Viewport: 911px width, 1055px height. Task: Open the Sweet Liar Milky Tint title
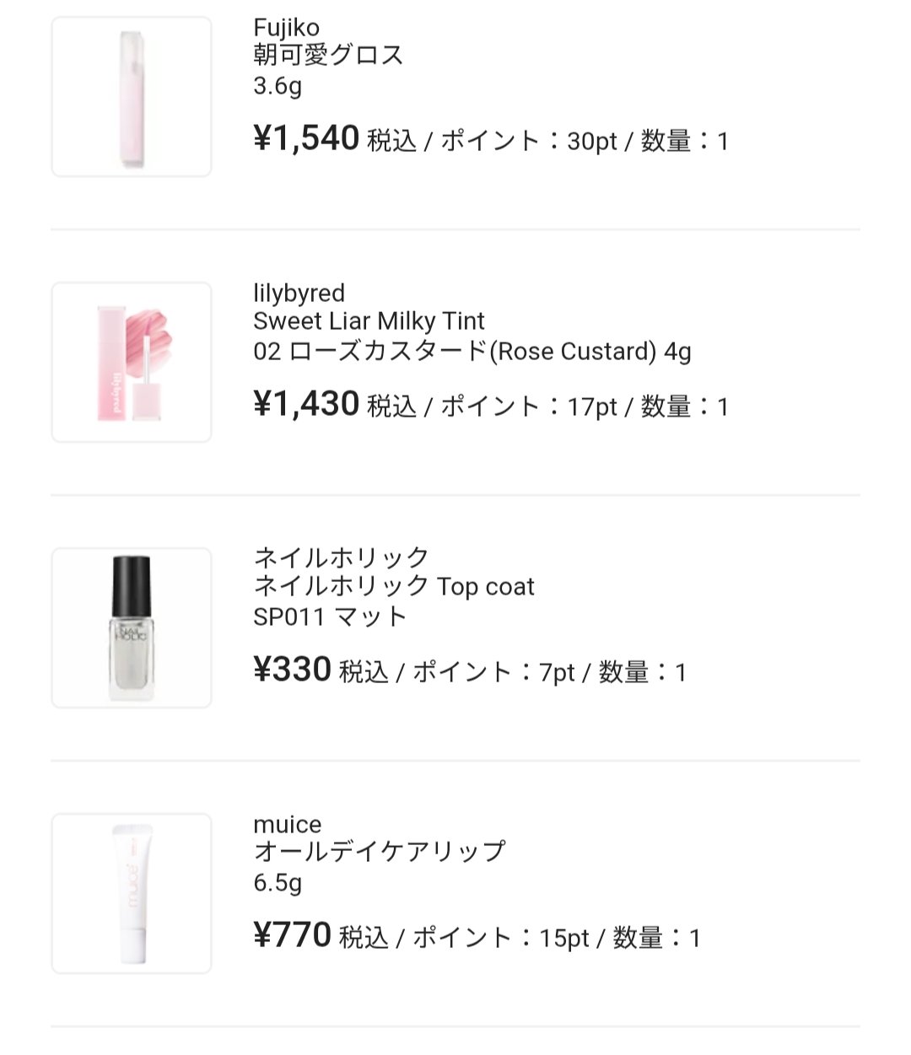point(369,321)
